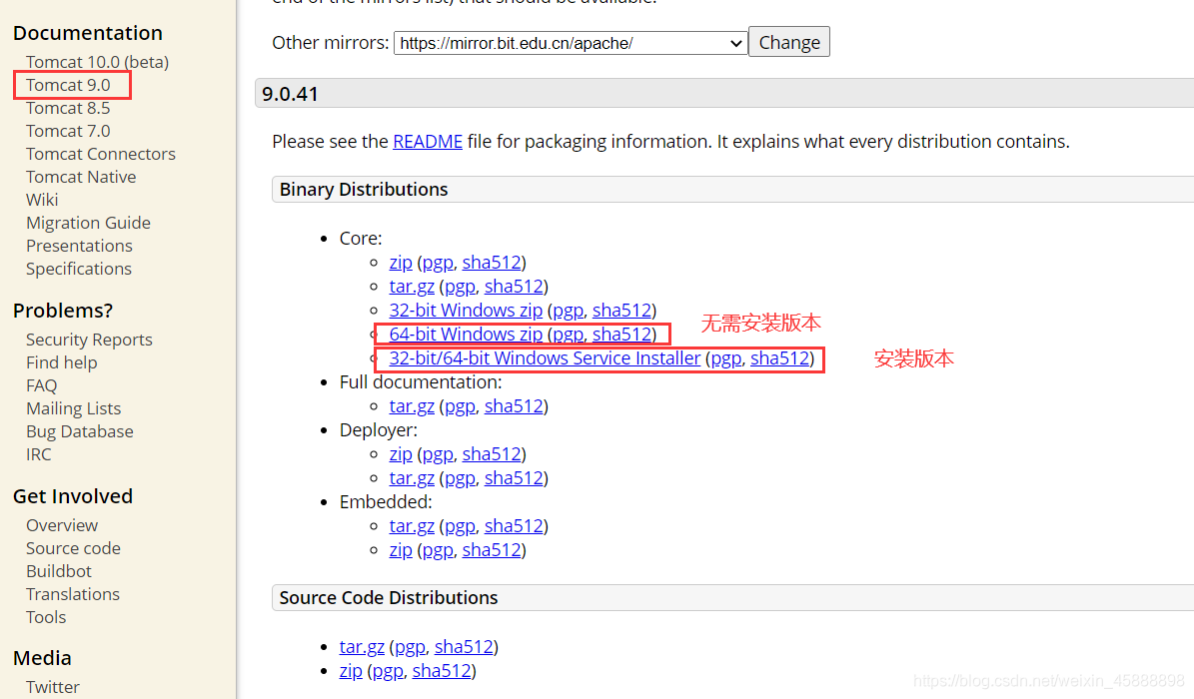Open sha512 for 64-bit Windows zip
The height and width of the screenshot is (699, 1194).
tap(621, 335)
